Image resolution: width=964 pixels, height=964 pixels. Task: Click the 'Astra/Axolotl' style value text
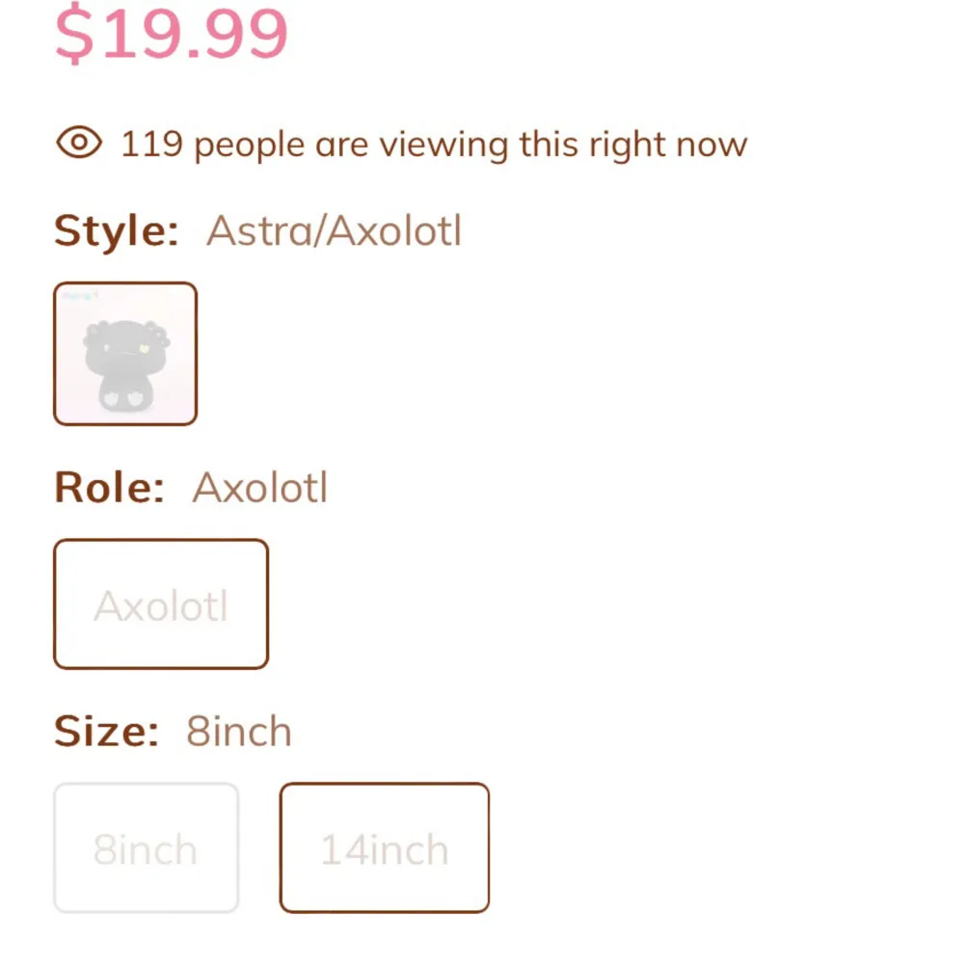click(334, 231)
